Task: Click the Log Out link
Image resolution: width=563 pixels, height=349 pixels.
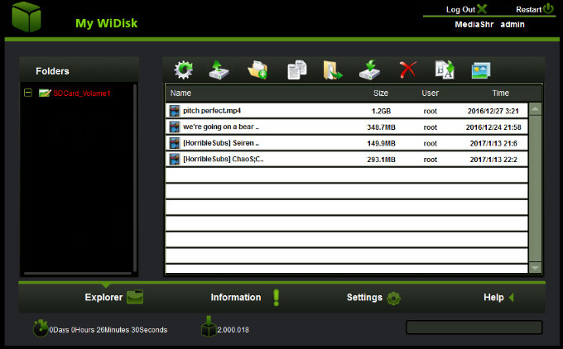Action: pos(460,10)
